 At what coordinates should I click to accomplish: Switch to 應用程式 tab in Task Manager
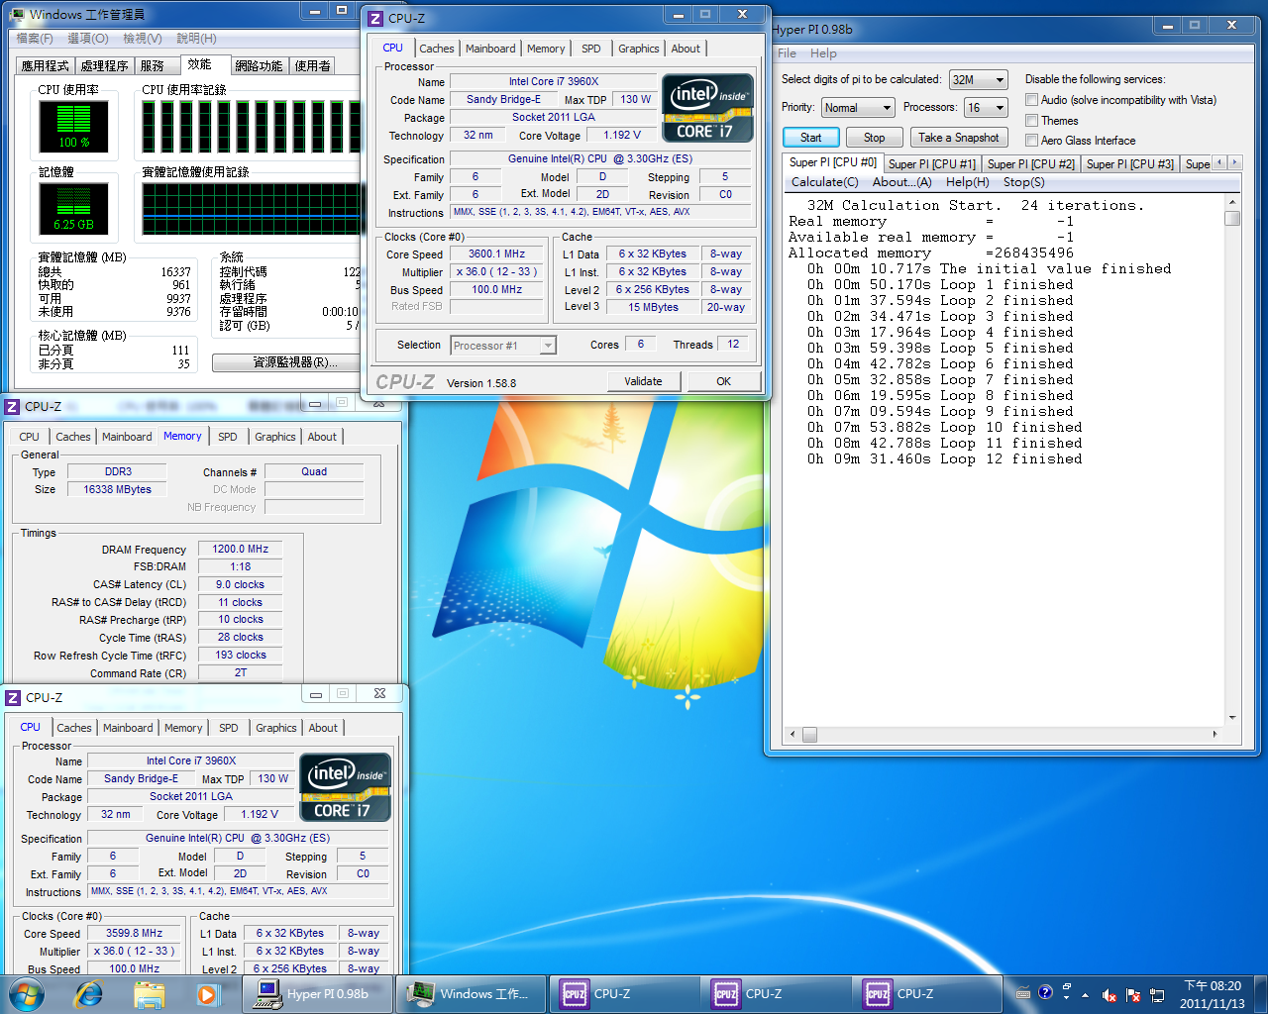(46, 65)
